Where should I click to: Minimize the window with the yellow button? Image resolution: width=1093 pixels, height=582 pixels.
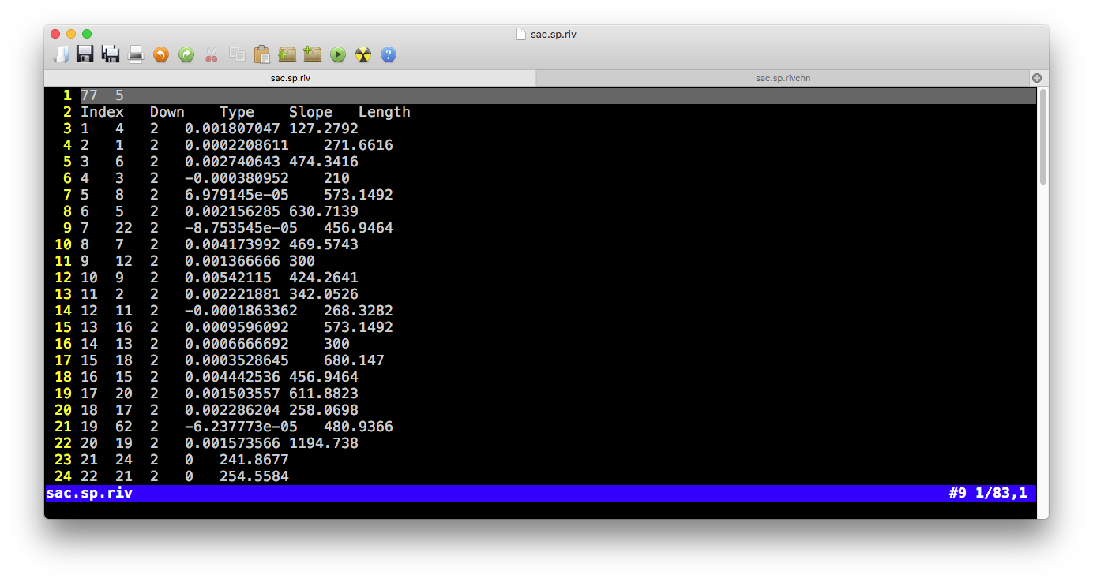71,34
